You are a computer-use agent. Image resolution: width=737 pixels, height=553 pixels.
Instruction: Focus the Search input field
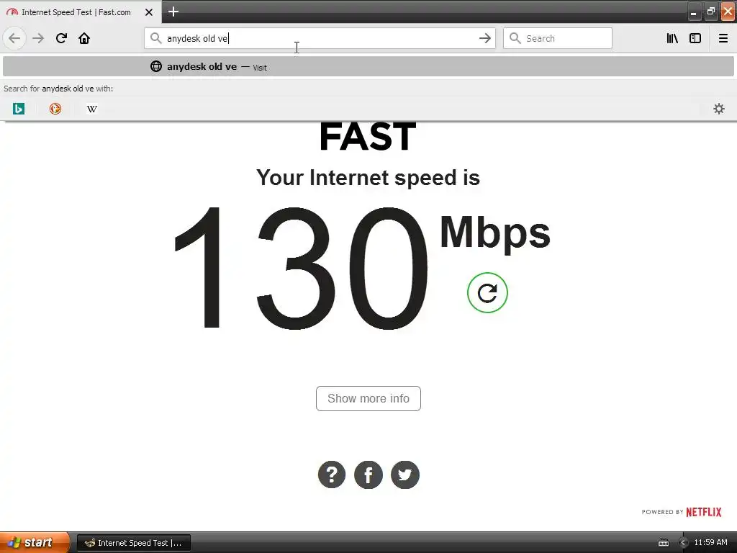pyautogui.click(x=558, y=38)
